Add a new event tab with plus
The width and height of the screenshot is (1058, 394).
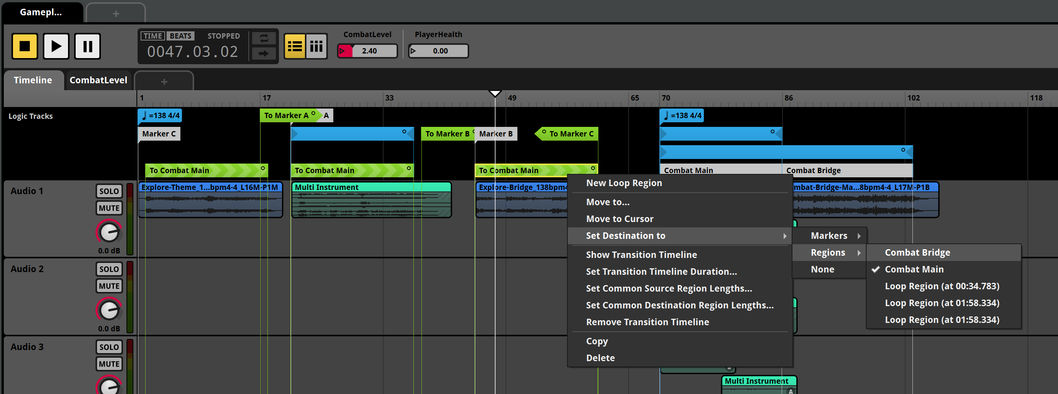[116, 13]
